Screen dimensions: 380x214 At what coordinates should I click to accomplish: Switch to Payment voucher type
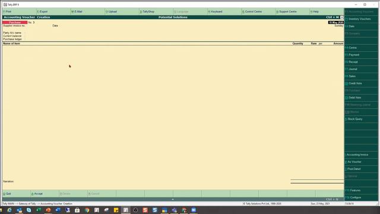click(x=361, y=55)
